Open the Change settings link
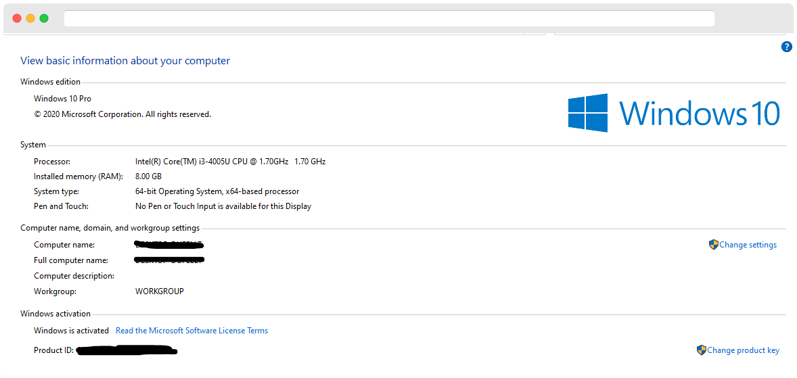Viewport: 797px width, 378px height. pos(748,245)
